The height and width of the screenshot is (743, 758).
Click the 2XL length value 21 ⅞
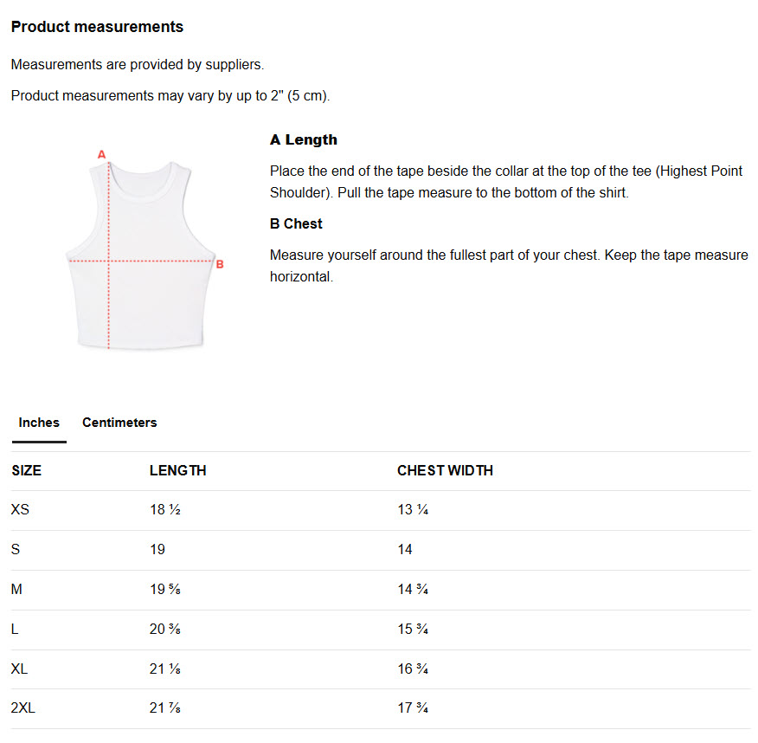(165, 708)
